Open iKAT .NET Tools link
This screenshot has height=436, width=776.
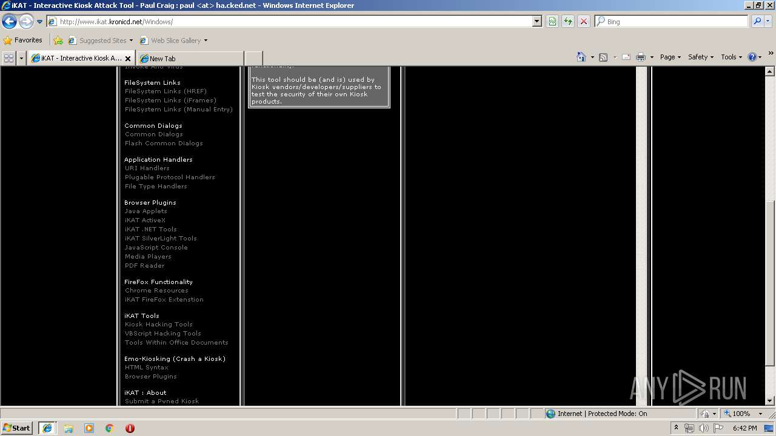[151, 230]
